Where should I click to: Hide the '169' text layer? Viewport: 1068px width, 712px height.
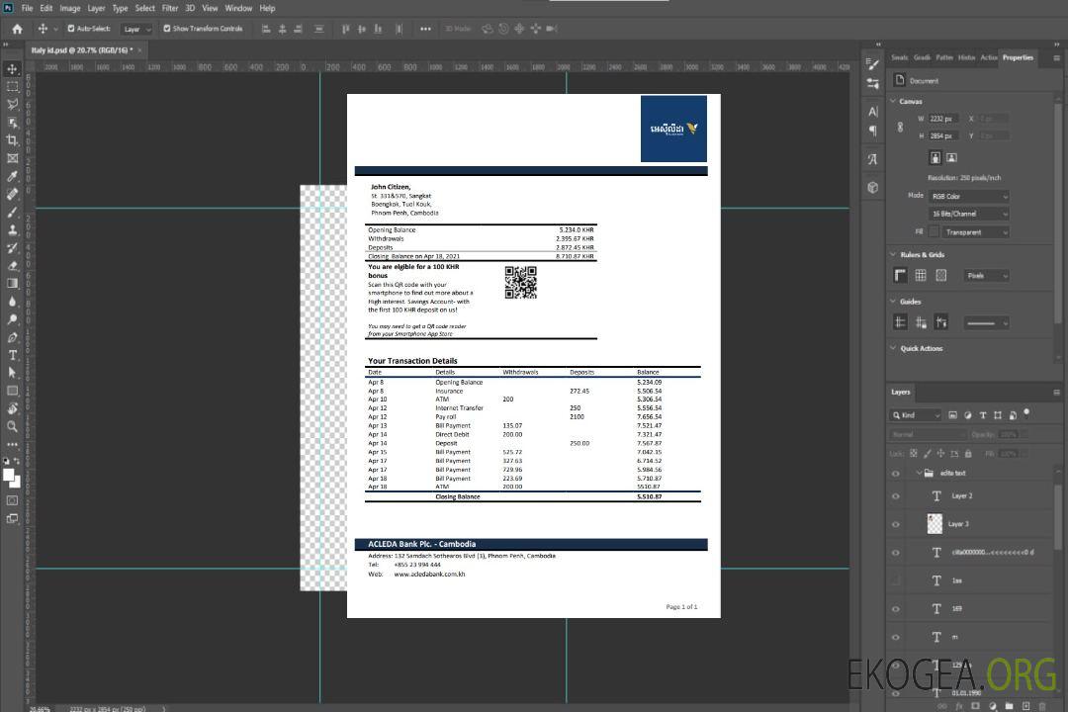pyautogui.click(x=896, y=609)
